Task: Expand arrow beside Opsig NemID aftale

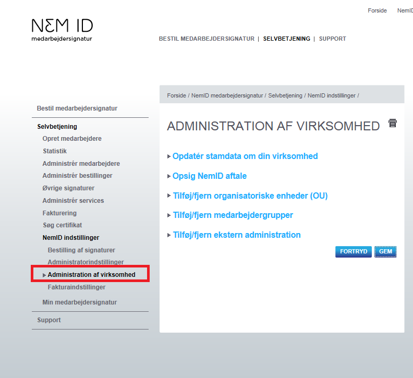Action: point(169,176)
